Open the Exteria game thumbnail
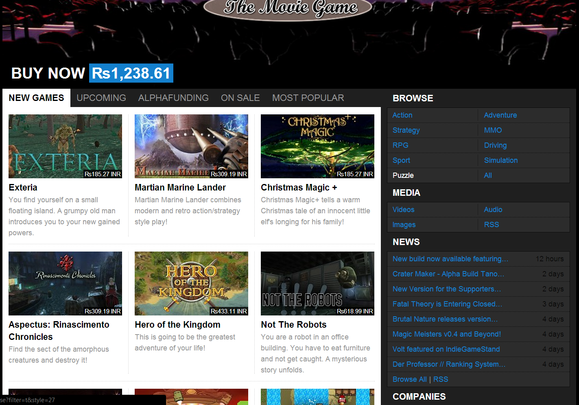The width and height of the screenshot is (579, 405). coord(65,146)
